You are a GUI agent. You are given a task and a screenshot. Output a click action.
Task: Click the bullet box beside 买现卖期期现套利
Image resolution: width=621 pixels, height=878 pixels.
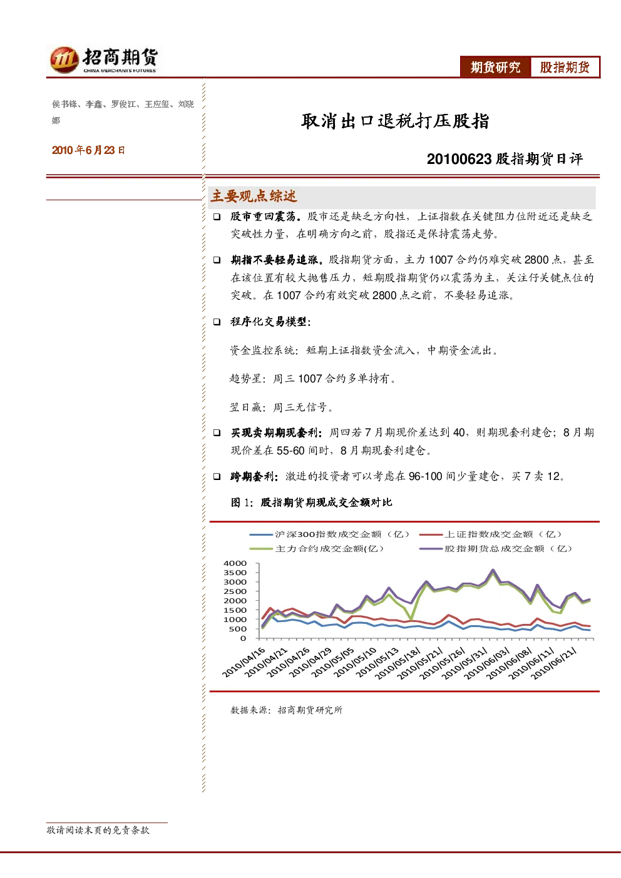coord(217,432)
